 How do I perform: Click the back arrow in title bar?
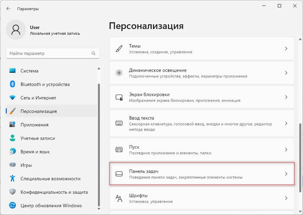(x=8, y=9)
